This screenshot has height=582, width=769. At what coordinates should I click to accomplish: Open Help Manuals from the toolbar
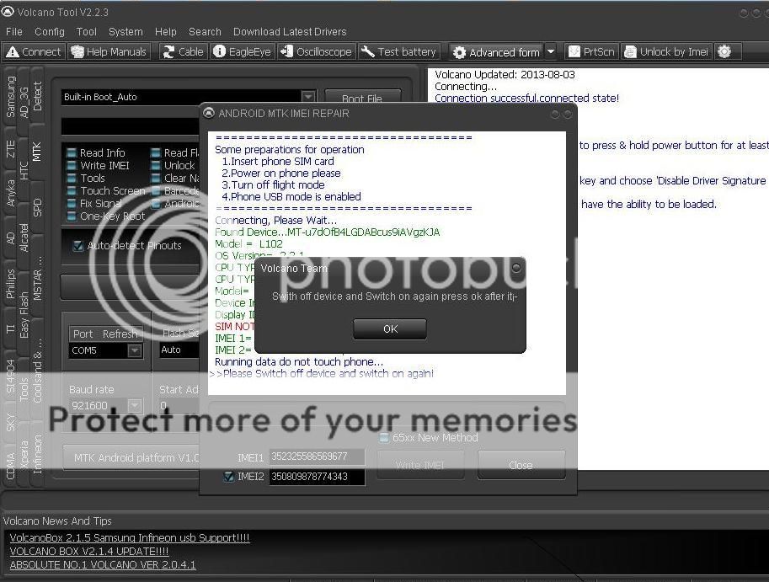pyautogui.click(x=109, y=51)
